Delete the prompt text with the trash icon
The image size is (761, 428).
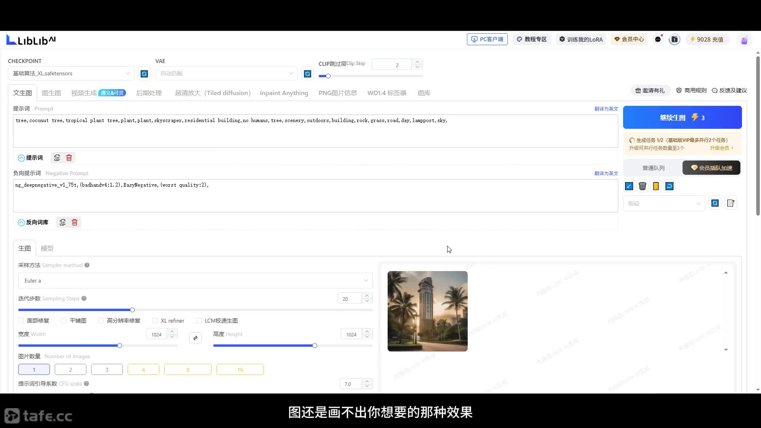pyautogui.click(x=69, y=158)
